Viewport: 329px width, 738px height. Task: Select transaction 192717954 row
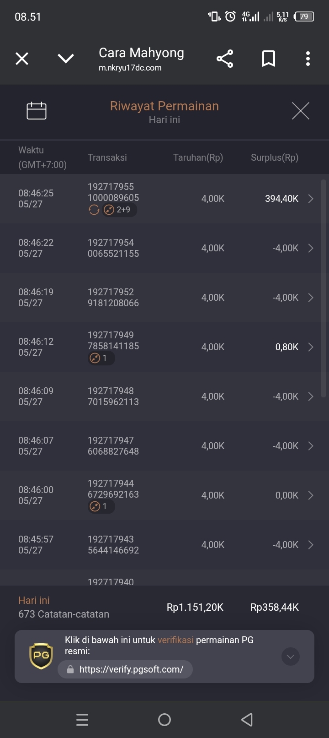click(164, 248)
